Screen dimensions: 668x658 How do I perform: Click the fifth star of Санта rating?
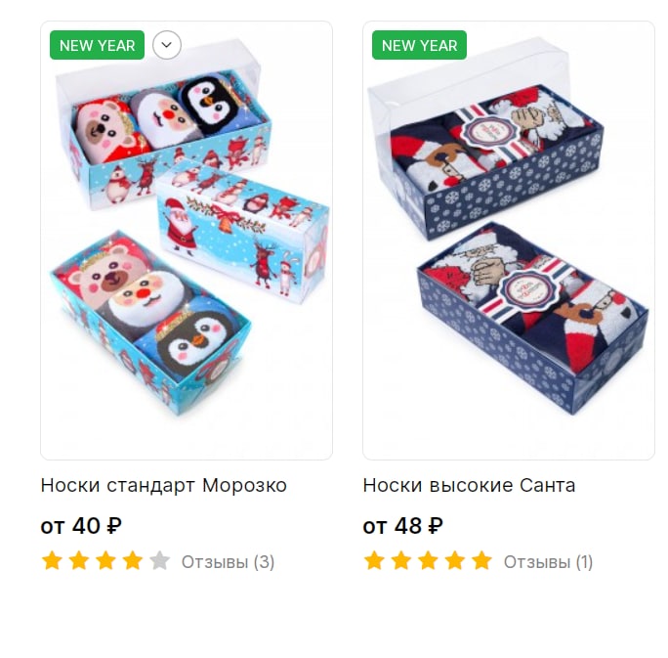pyautogui.click(x=481, y=560)
